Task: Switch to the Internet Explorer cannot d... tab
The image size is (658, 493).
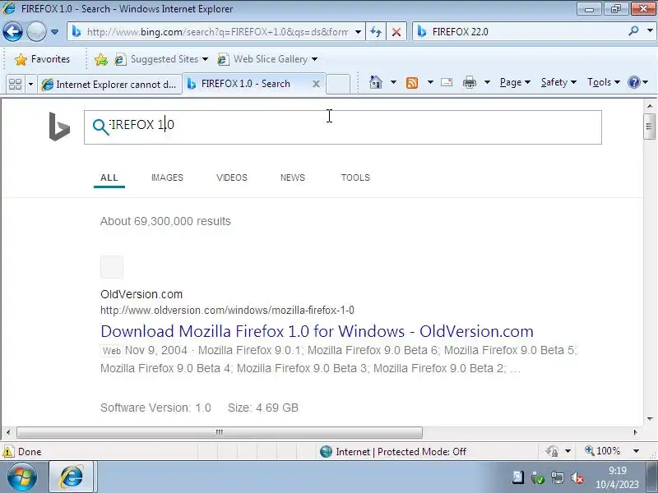Action: [110, 85]
